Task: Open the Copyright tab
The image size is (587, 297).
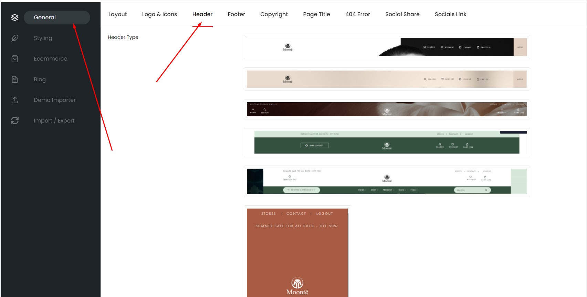Action: 274,14
